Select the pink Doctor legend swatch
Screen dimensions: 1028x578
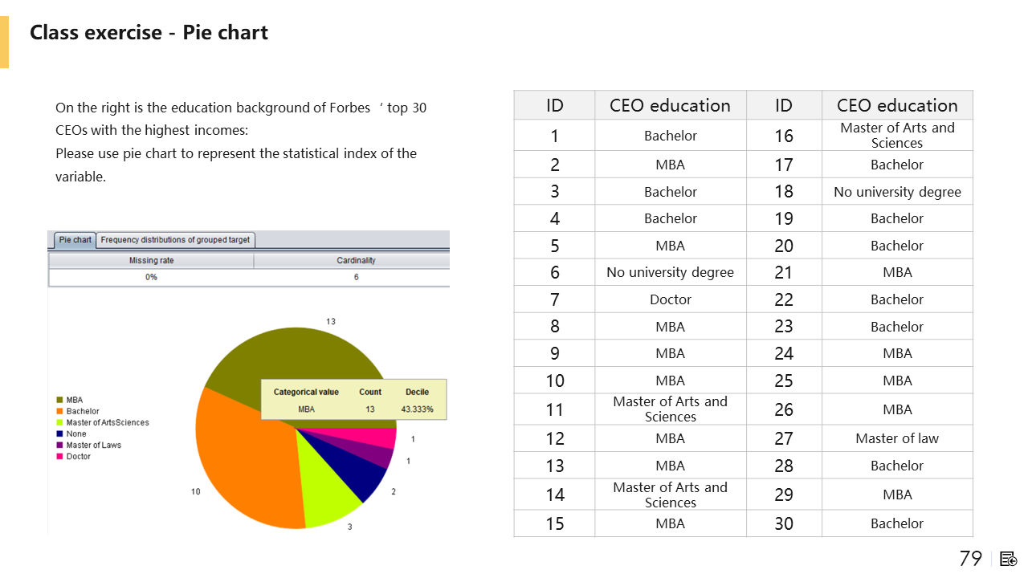59,456
